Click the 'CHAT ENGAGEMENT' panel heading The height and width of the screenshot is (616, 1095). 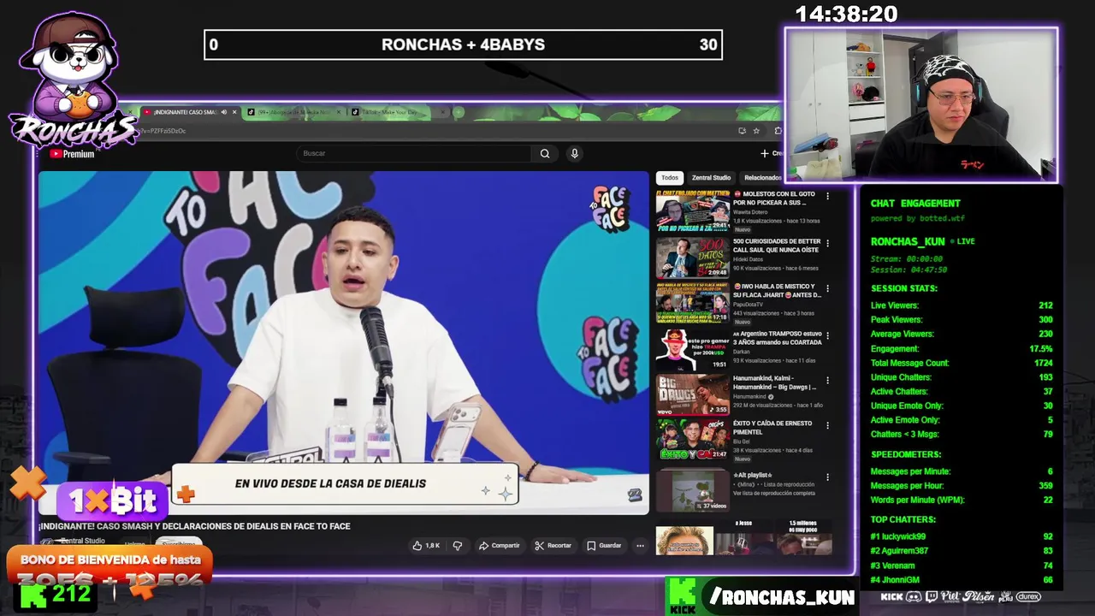915,204
